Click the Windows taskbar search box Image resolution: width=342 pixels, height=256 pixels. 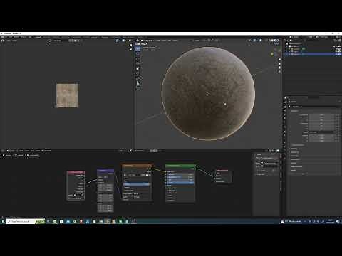[x=26, y=221]
